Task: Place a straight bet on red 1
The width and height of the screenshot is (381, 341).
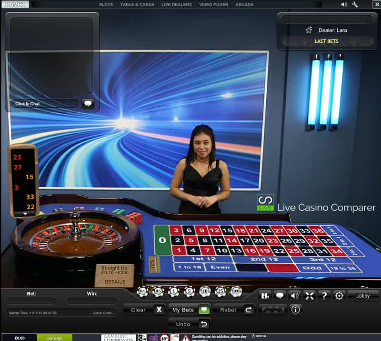Action: click(x=179, y=251)
